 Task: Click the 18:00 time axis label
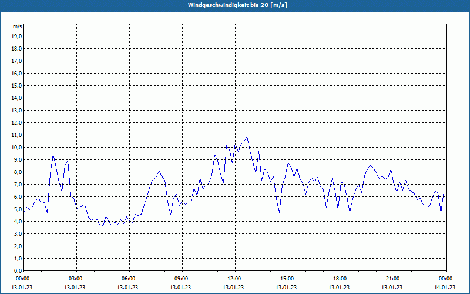(x=341, y=279)
